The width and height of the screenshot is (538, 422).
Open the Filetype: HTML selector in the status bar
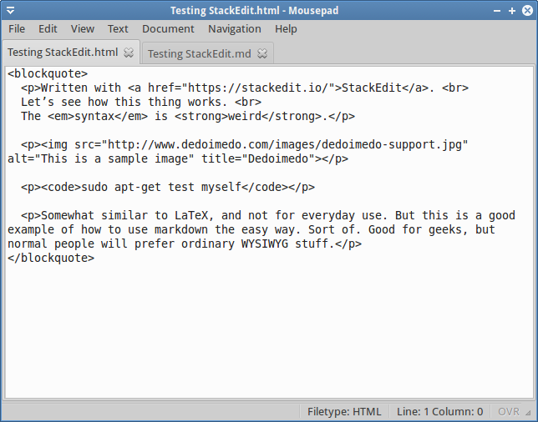pyautogui.click(x=344, y=411)
